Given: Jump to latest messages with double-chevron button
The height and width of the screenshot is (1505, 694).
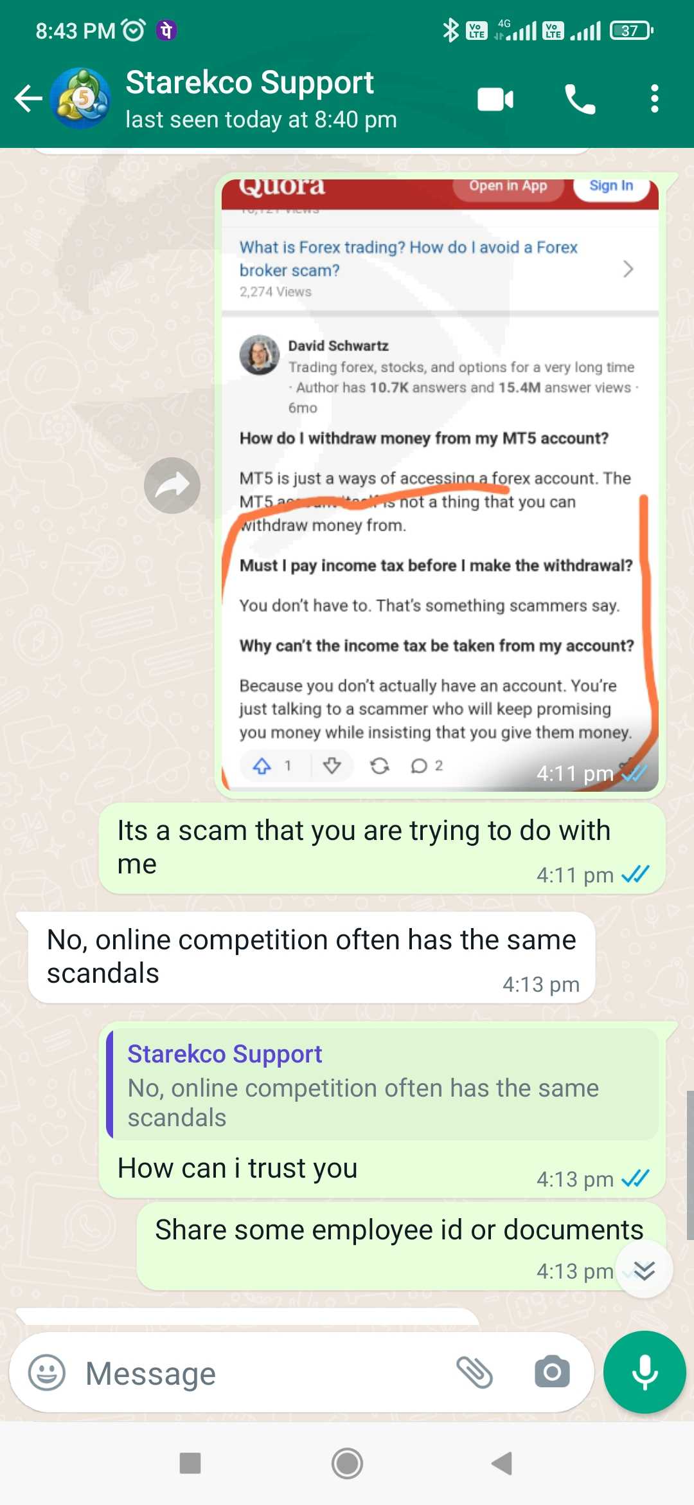Looking at the screenshot, I should (x=644, y=1270).
